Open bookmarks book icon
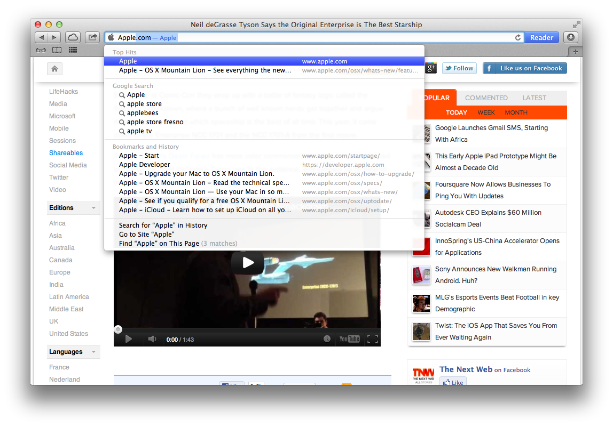Screen dimensions: 613x427 [x=57, y=50]
